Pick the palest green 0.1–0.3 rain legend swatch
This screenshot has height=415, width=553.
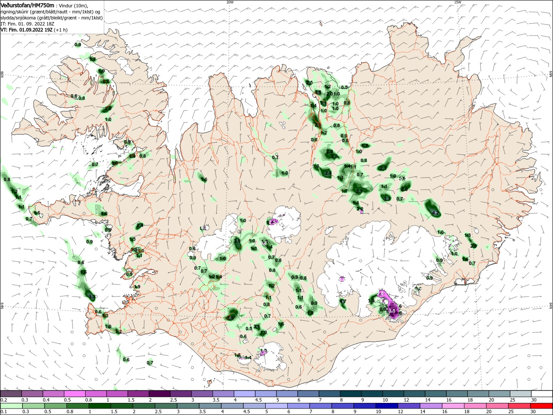pos(11,406)
